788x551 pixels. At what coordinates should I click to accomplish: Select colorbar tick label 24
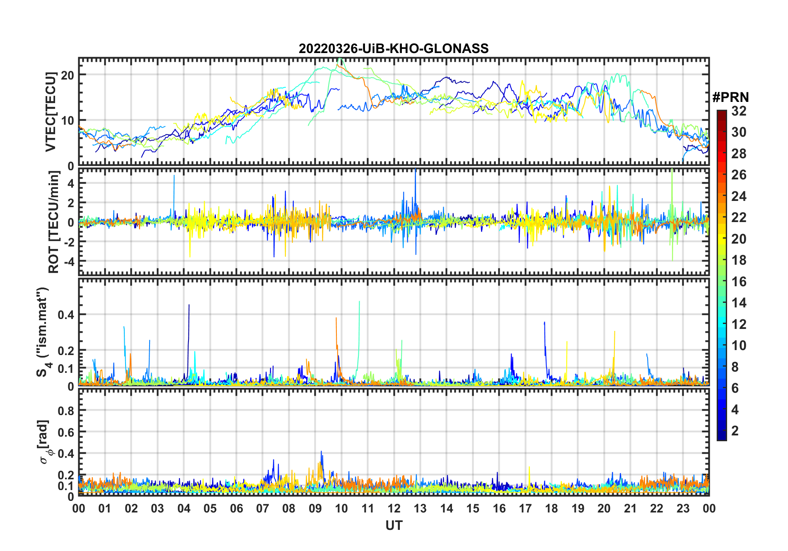739,196
